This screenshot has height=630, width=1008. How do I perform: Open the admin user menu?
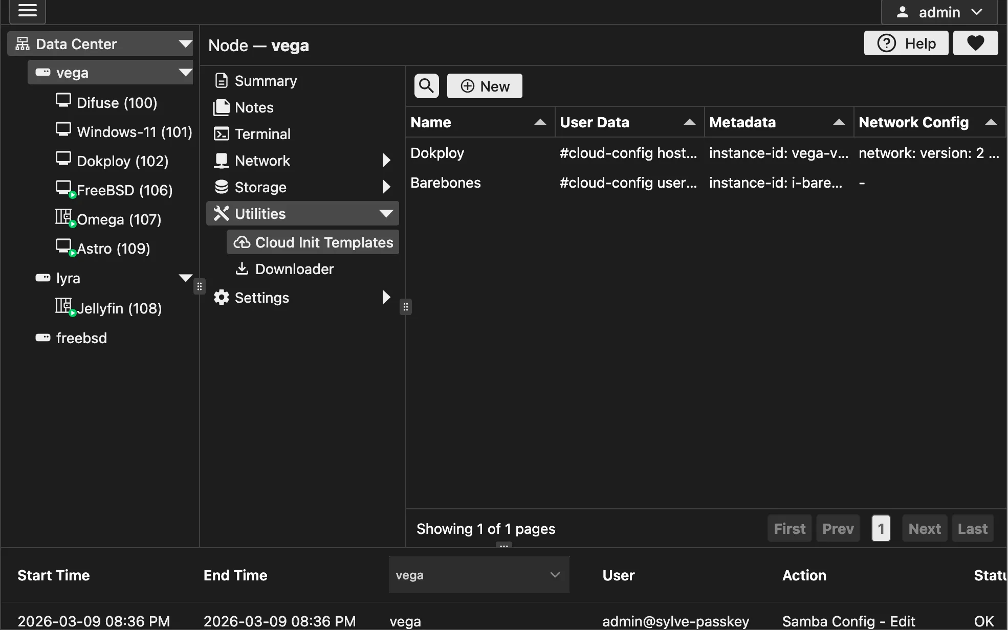point(939,12)
